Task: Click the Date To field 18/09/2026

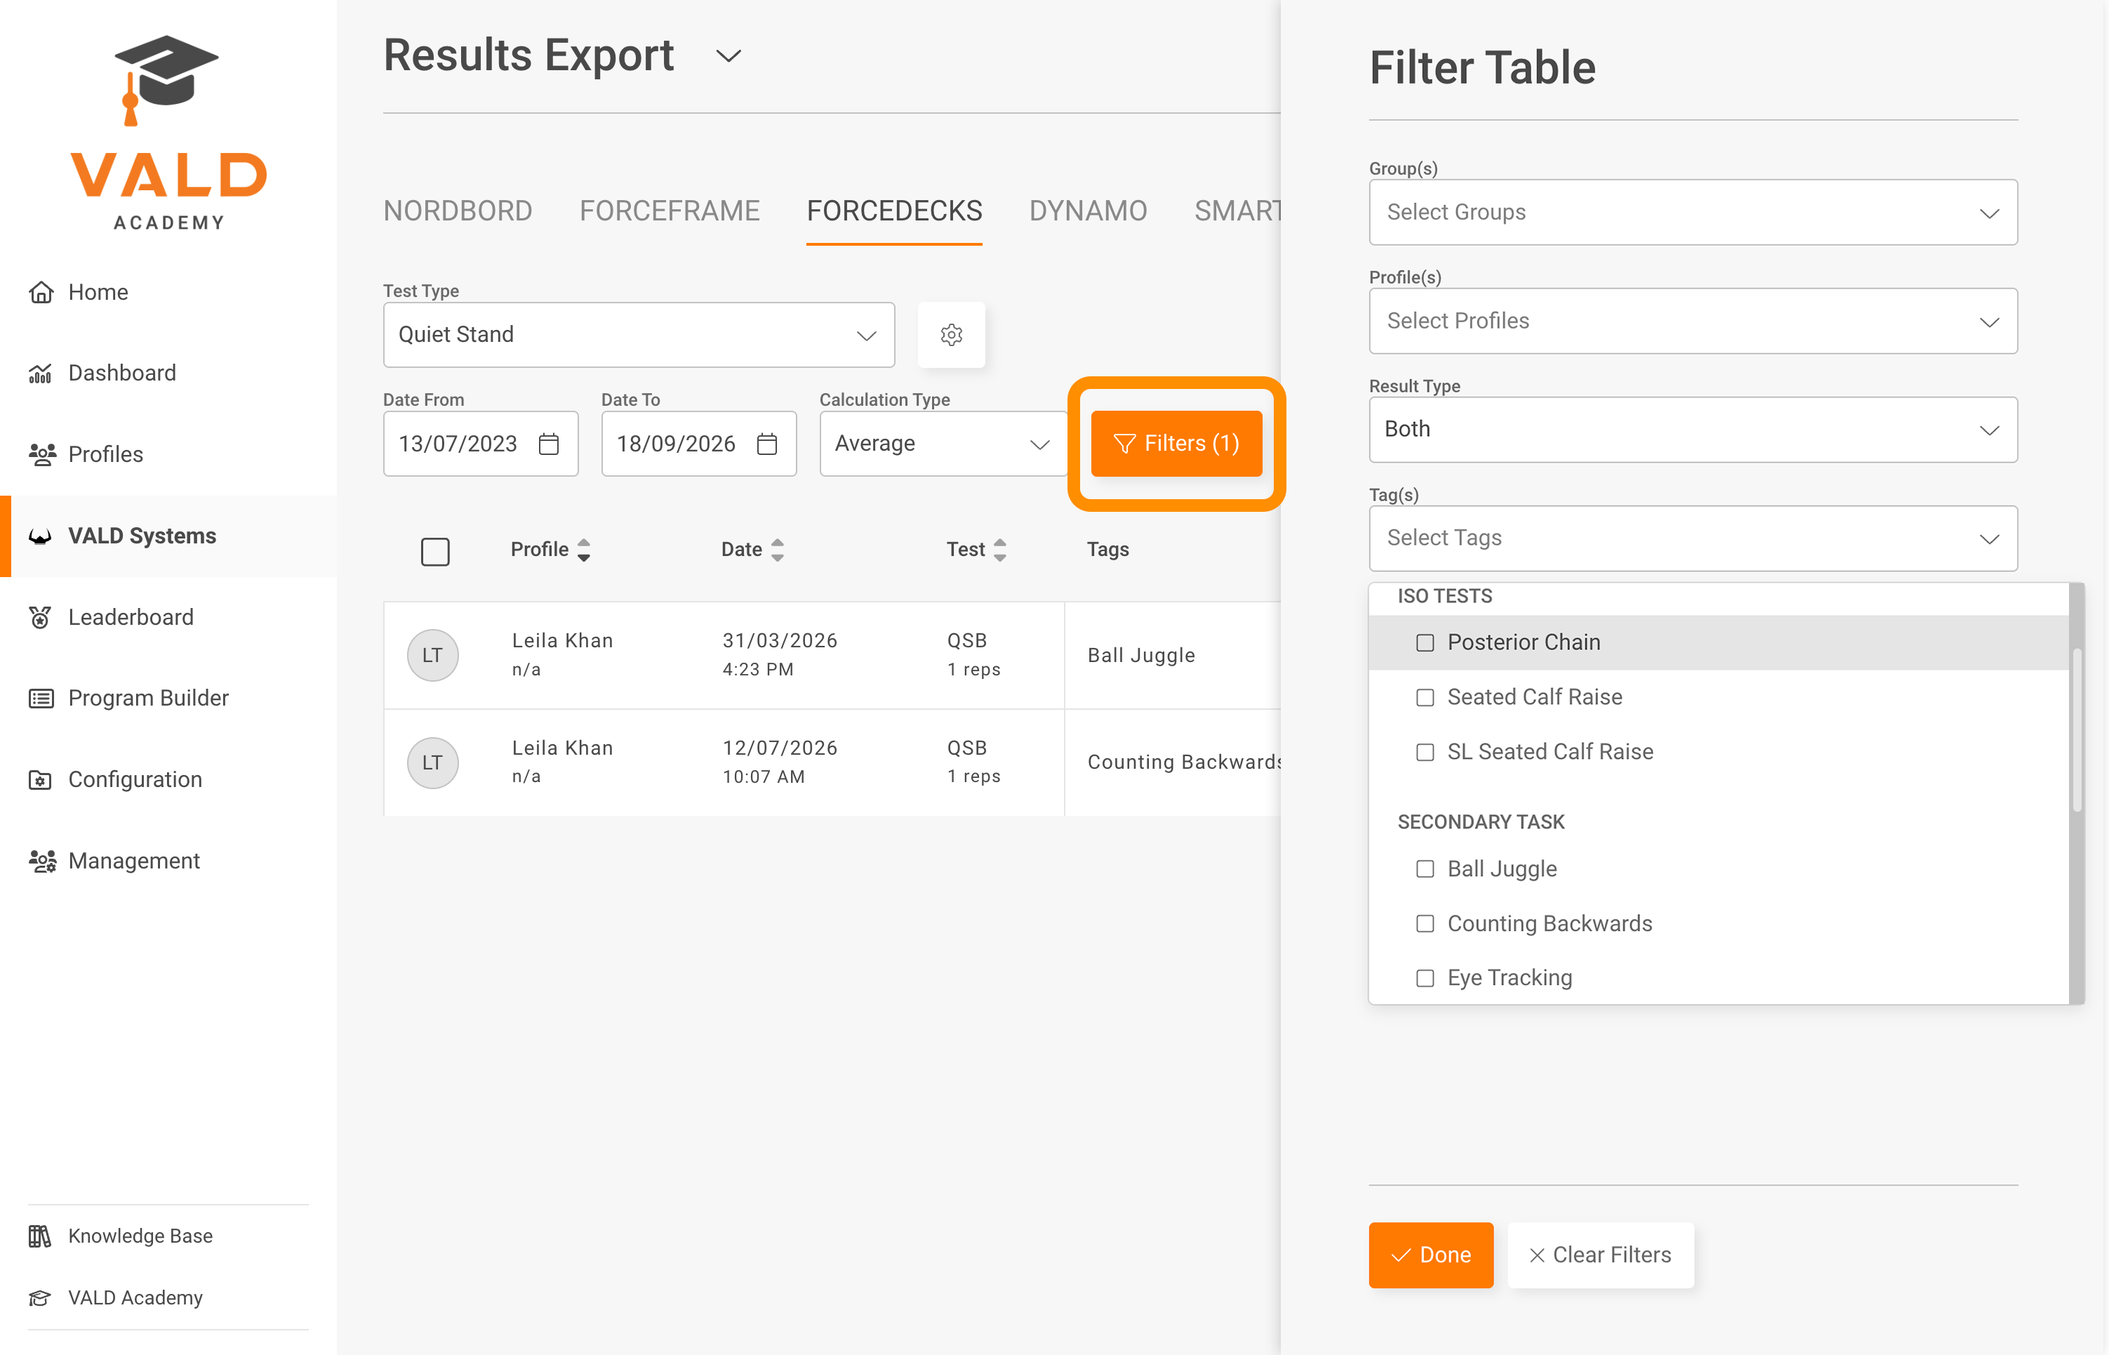Action: [699, 444]
